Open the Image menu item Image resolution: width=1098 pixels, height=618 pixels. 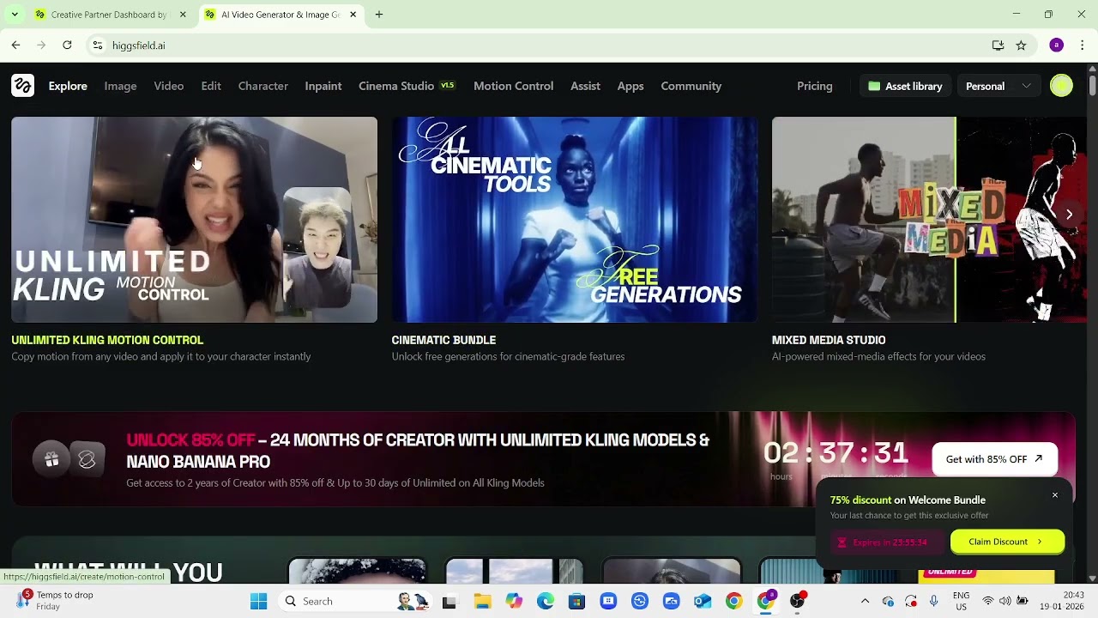click(120, 86)
